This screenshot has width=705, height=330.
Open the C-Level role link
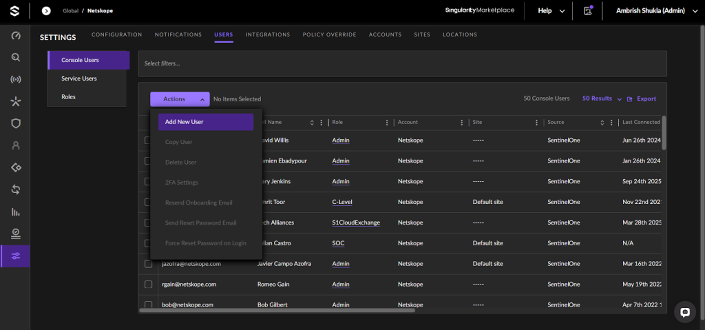pos(342,202)
